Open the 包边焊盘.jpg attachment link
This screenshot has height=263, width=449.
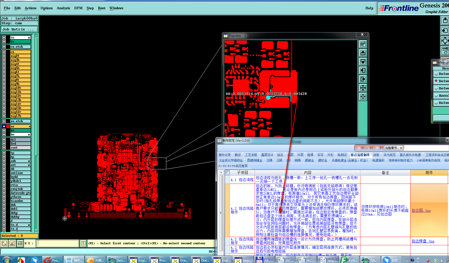coord(423,241)
